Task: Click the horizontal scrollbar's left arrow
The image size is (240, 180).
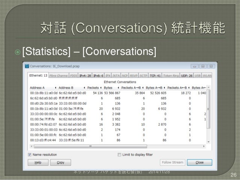Action: tap(30, 147)
